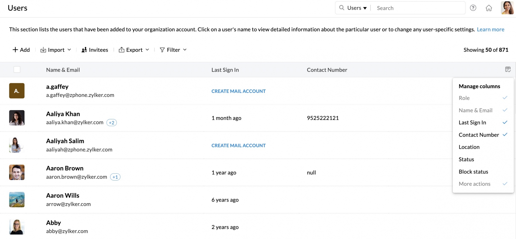Open user Abby's details
The height and width of the screenshot is (239, 516).
click(x=53, y=223)
